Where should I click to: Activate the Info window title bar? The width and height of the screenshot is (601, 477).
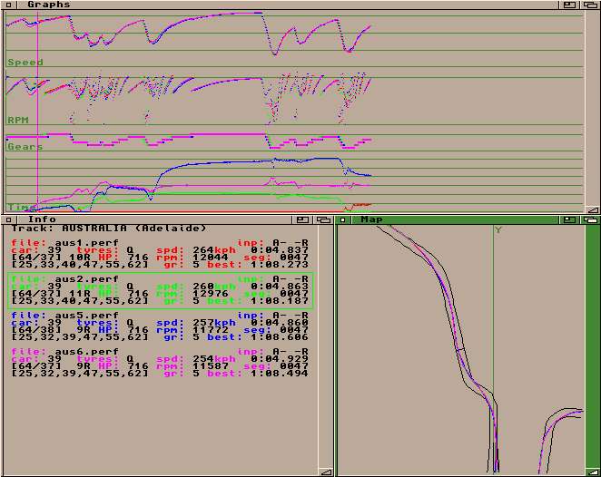click(155, 219)
